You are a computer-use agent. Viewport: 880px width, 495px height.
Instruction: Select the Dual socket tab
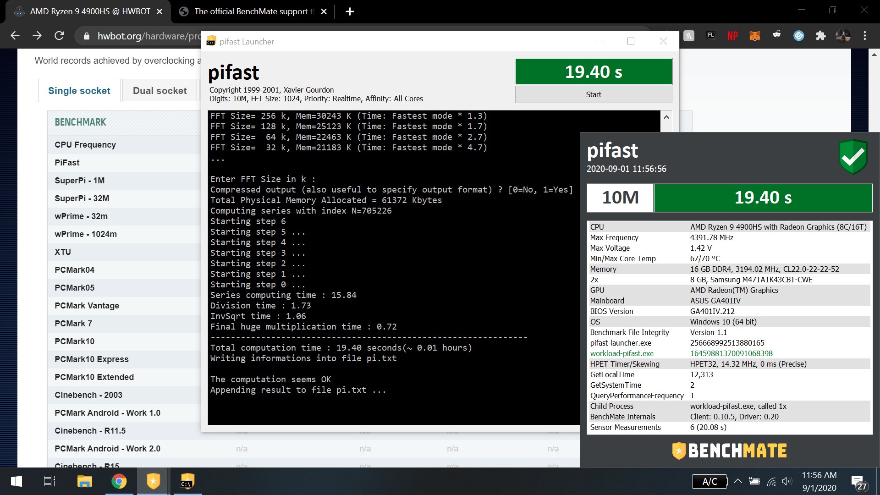pyautogui.click(x=160, y=91)
